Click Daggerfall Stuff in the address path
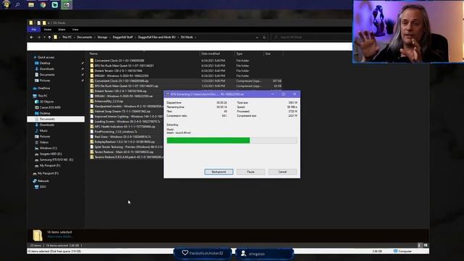This screenshot has height=261, width=464. (123, 37)
